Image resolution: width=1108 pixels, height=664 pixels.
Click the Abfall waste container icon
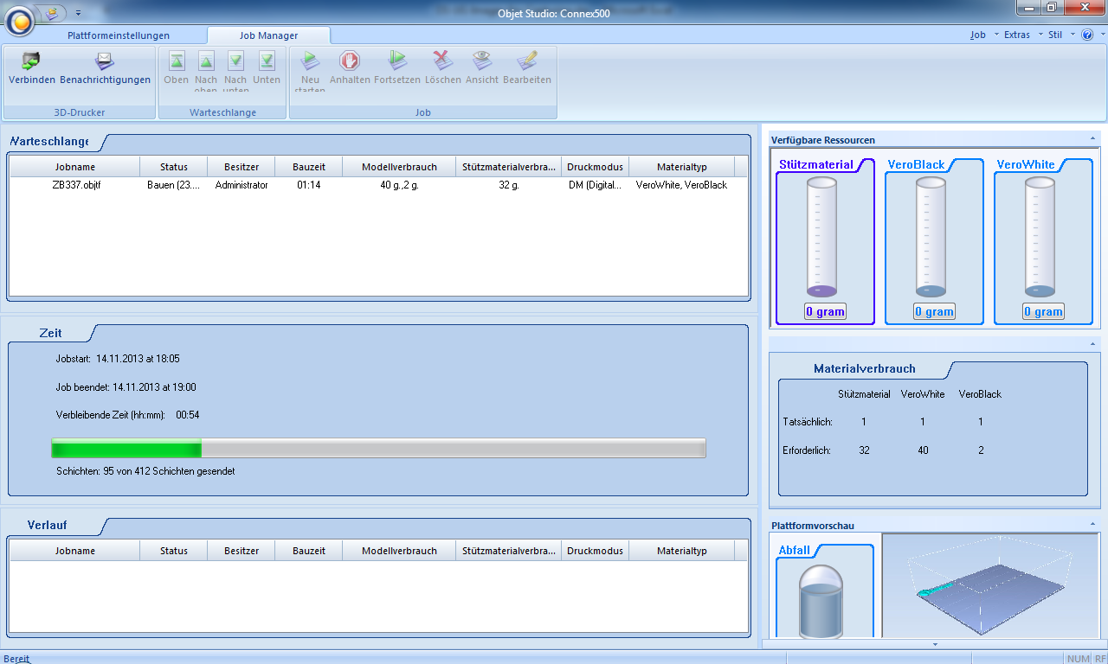pos(821,602)
